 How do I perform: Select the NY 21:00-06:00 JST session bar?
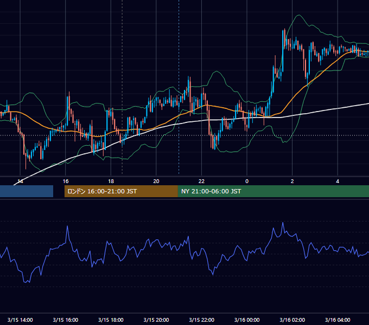pos(273,191)
